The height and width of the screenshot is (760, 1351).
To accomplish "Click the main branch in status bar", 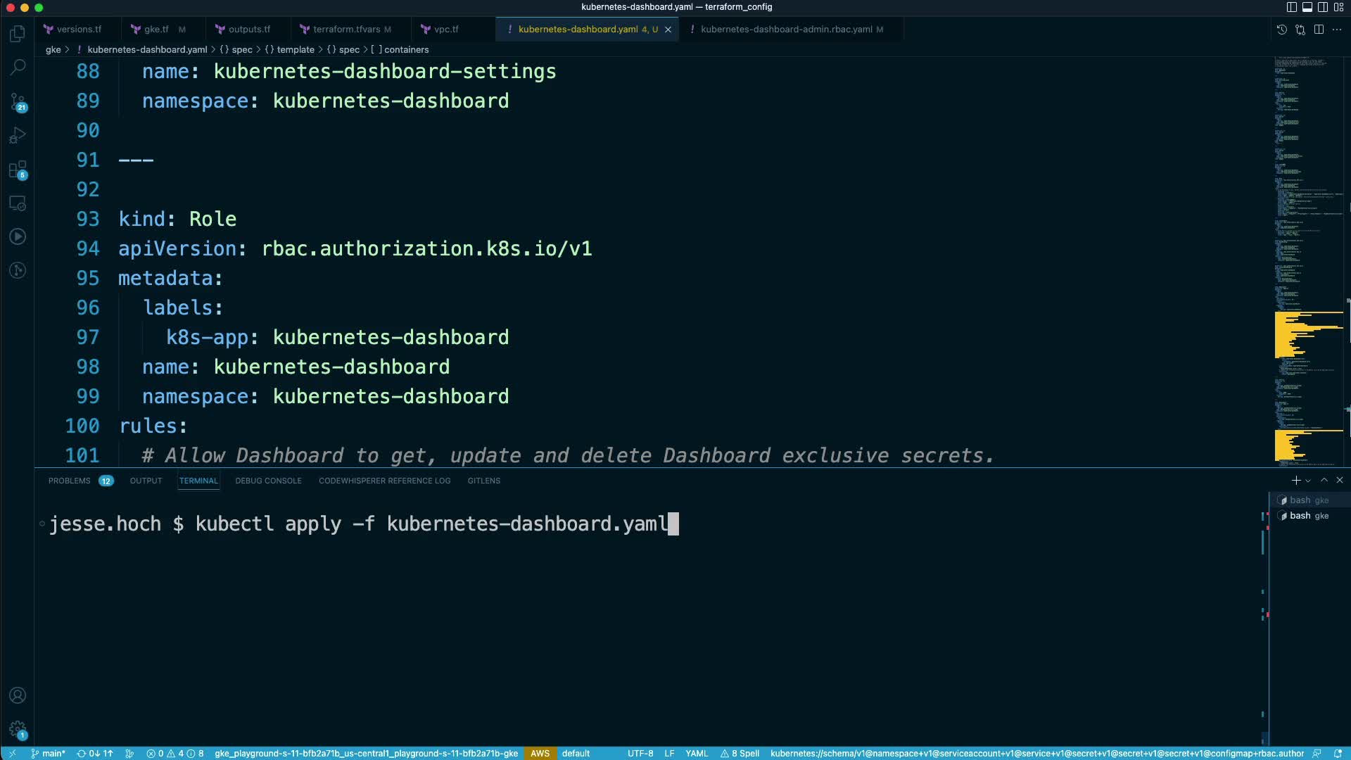I will coord(49,753).
